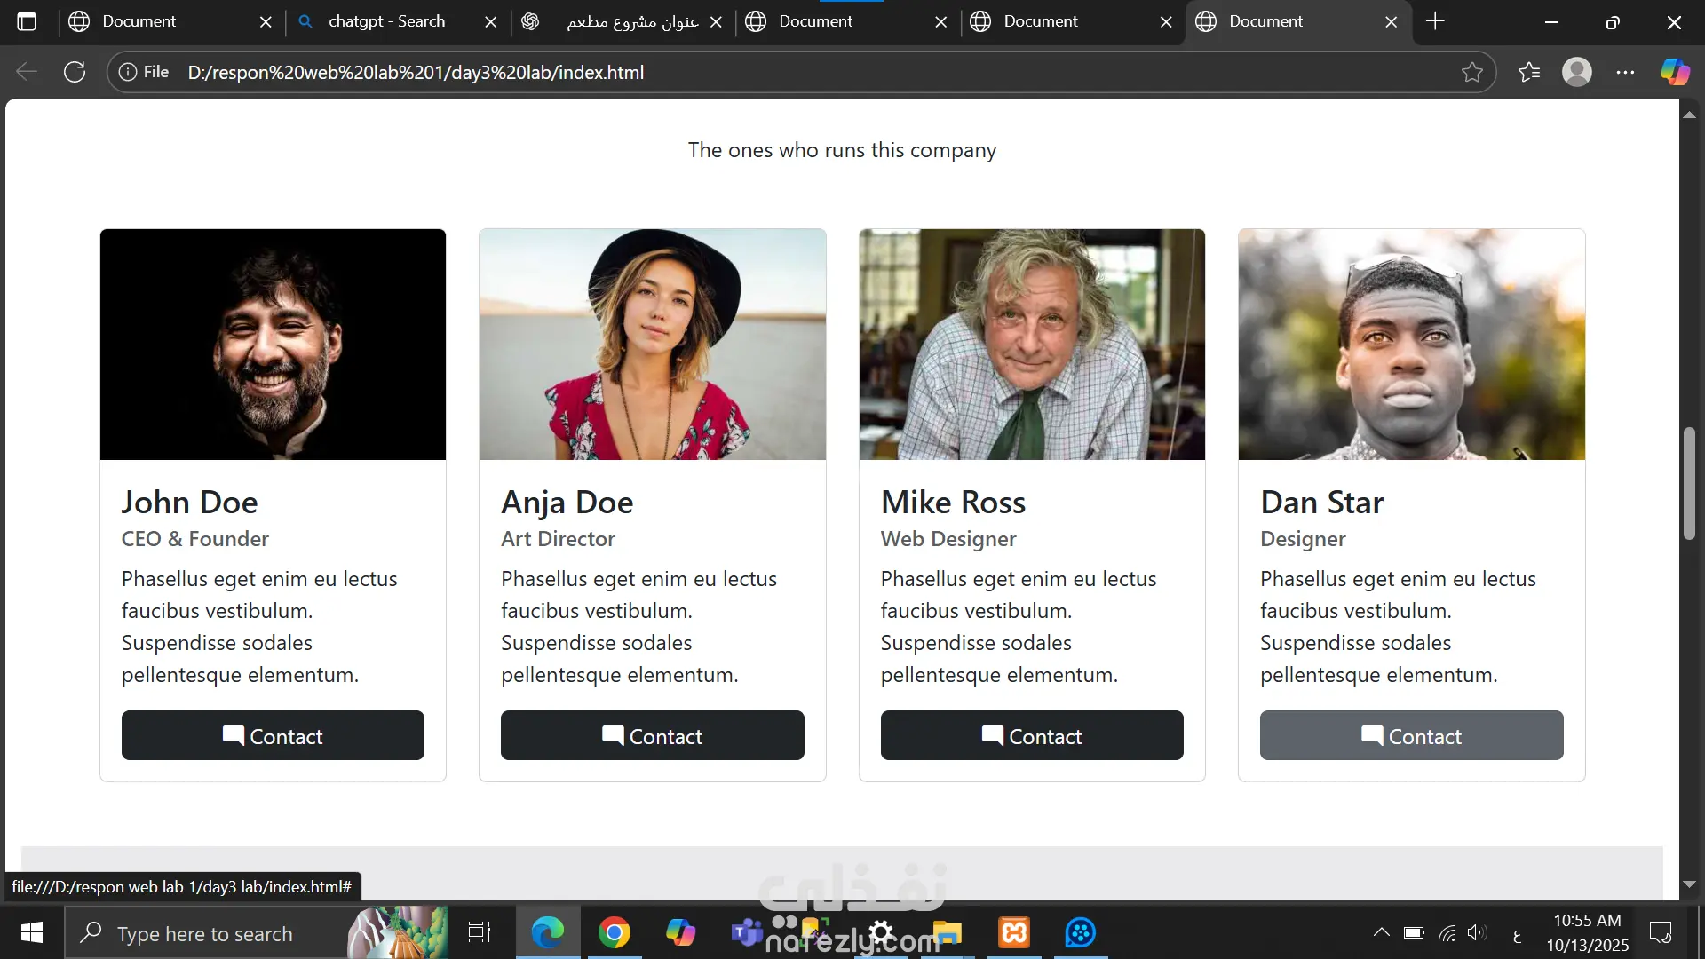Viewport: 1705px width, 959px height.
Task: Open Google Chrome from taskbar
Action: (x=614, y=932)
